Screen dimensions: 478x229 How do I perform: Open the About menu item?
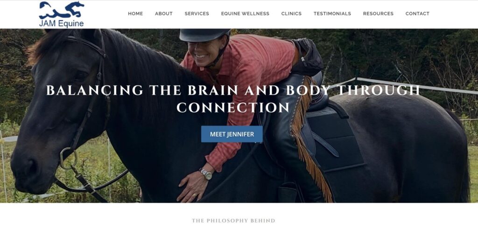coord(164,14)
